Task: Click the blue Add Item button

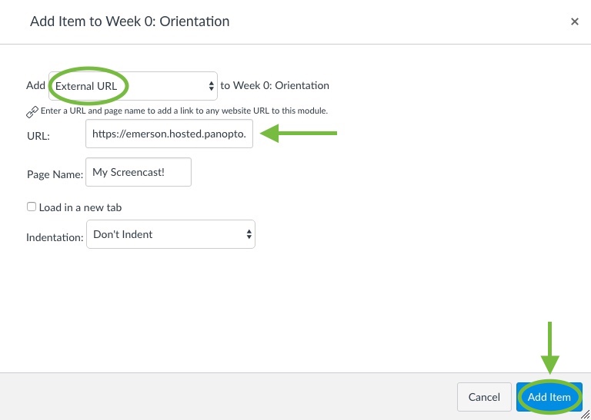Action: point(549,397)
